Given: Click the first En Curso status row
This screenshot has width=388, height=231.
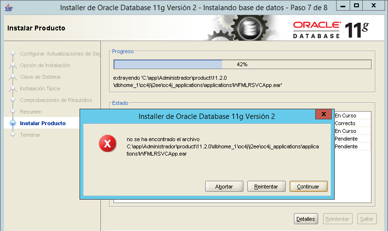Looking at the screenshot, I should pos(353,115).
